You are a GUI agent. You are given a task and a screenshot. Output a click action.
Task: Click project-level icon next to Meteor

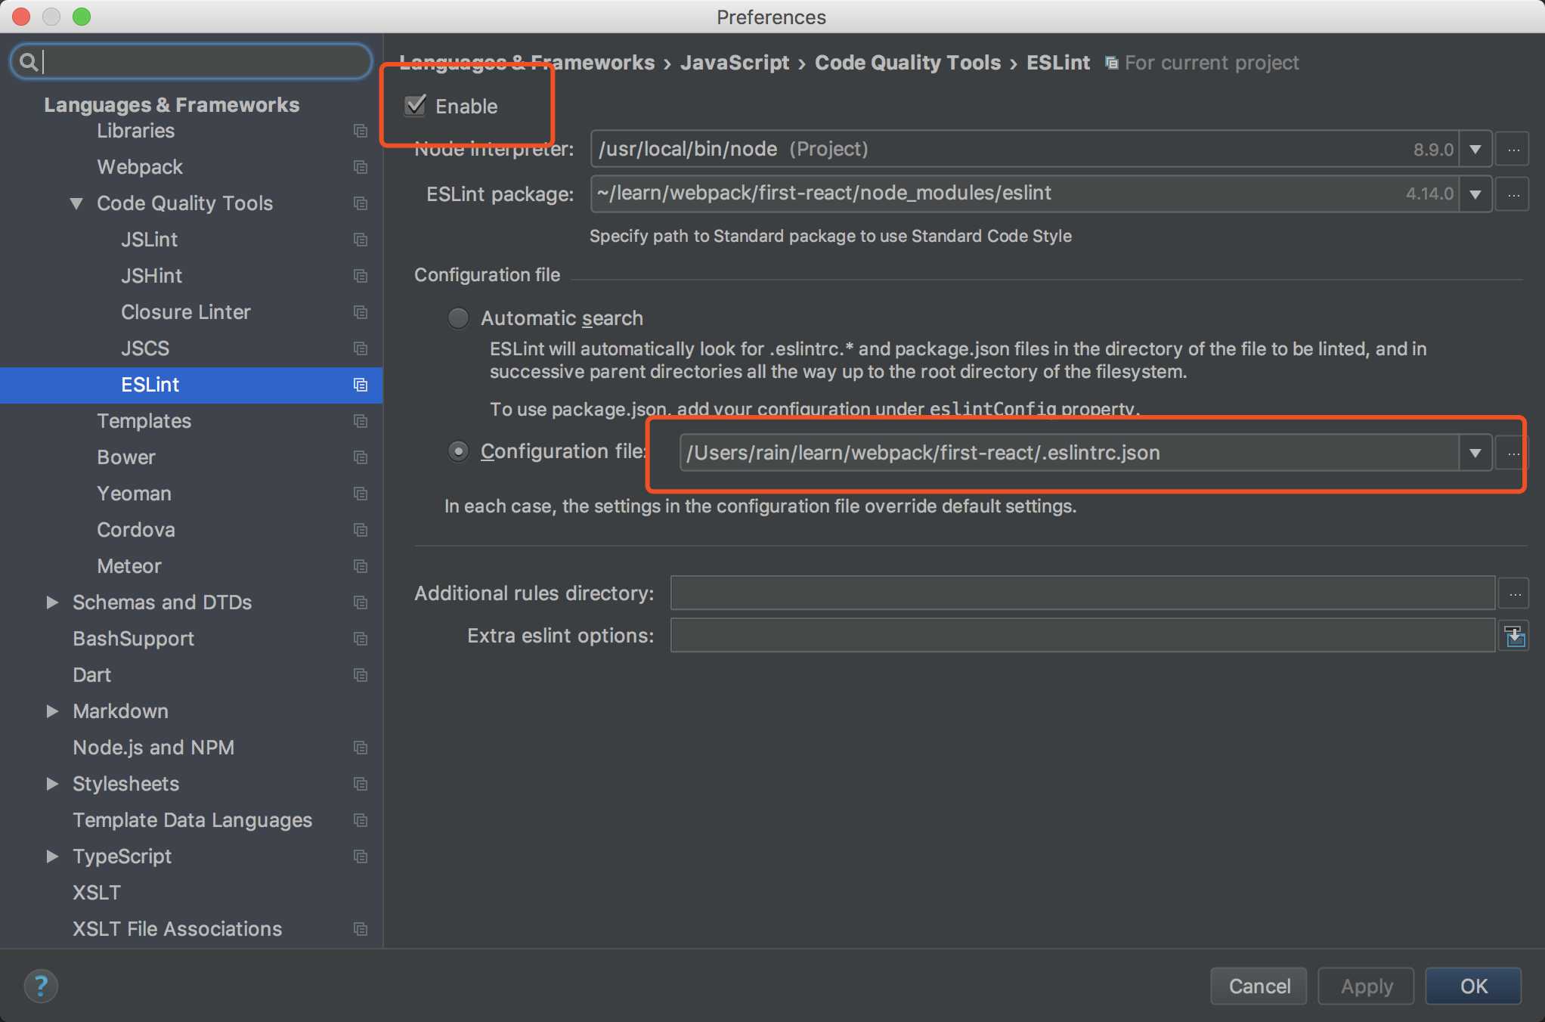tap(361, 566)
